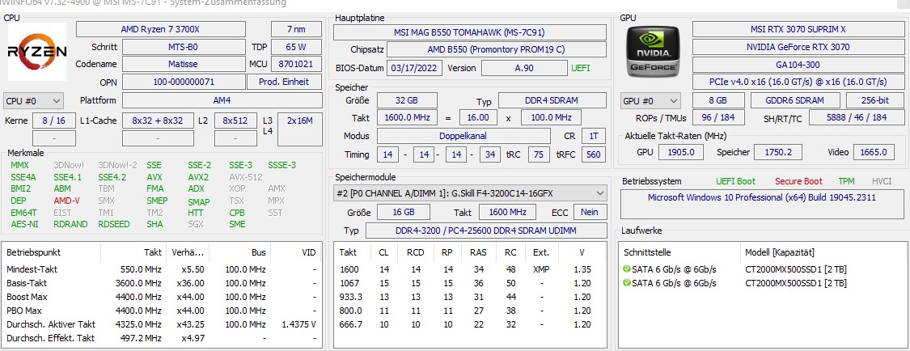This screenshot has width=910, height=351.
Task: Click the green status icon of second SATA drive
Action: click(x=626, y=283)
